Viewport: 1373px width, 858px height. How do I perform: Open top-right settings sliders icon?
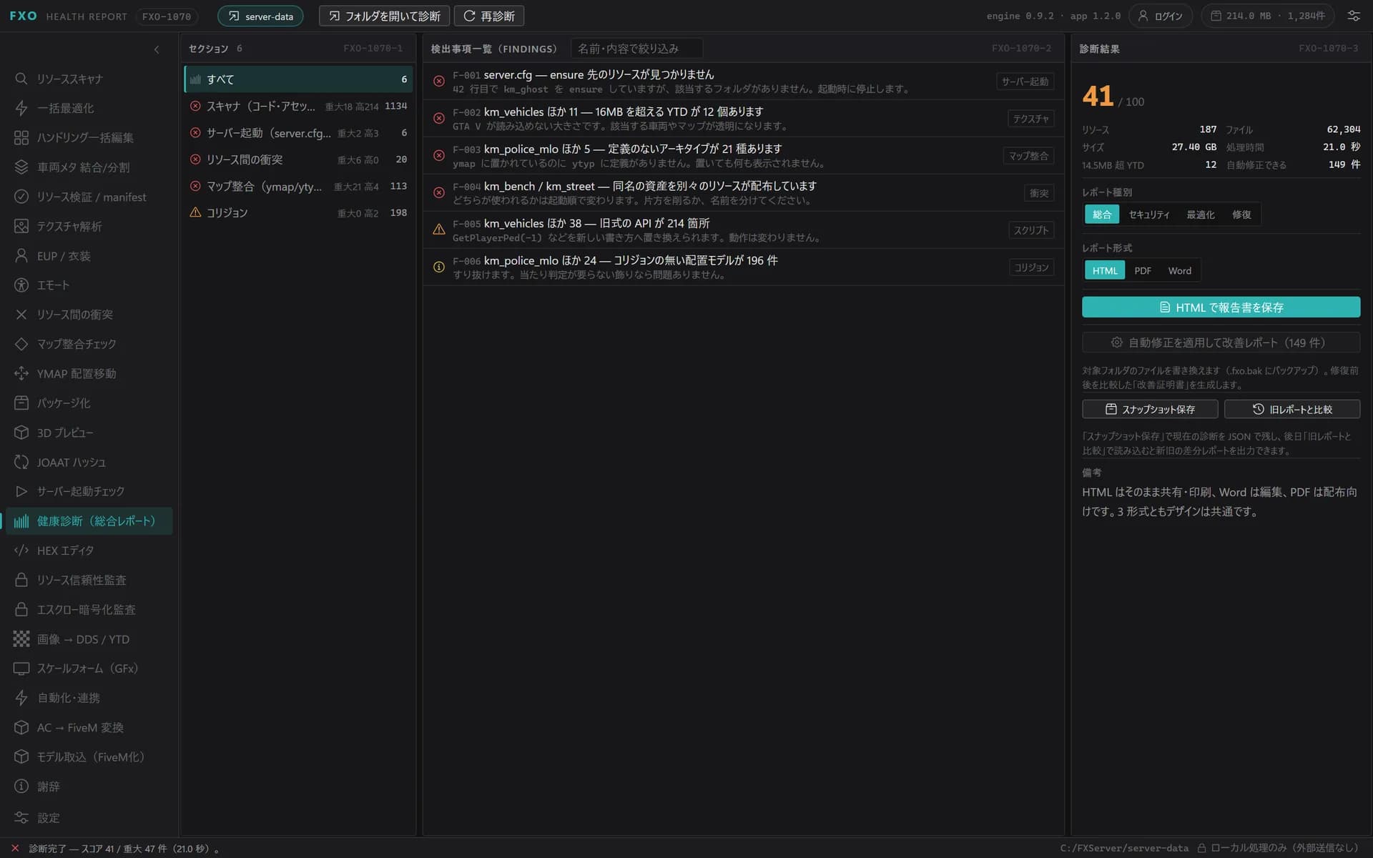pyautogui.click(x=1354, y=16)
